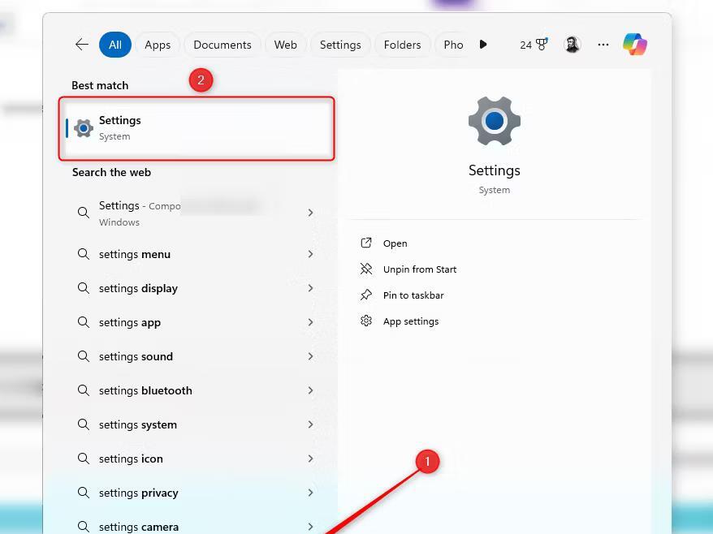
Task: Select the Settings best match result
Action: click(197, 128)
